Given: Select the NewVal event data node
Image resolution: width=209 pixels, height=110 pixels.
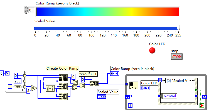Looking at the screenshot, I should (169, 96).
